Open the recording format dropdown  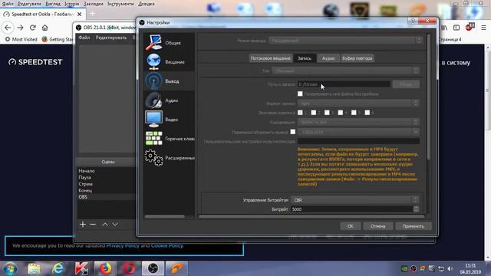click(x=358, y=103)
